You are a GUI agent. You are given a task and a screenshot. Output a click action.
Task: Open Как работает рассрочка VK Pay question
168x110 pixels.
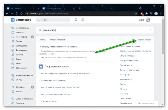(x=56, y=94)
